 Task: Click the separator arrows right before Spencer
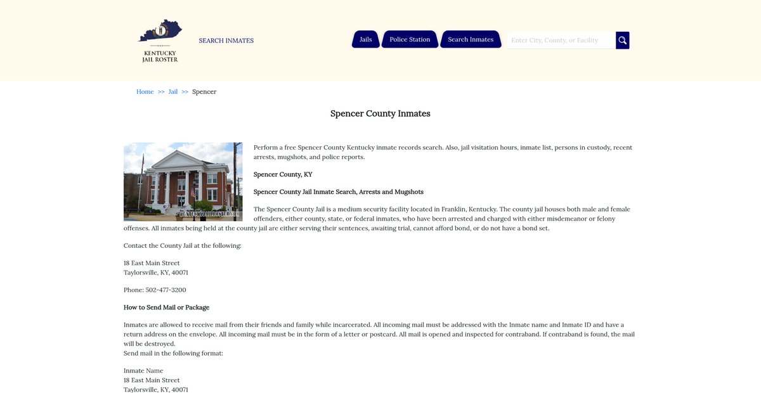[x=185, y=92]
